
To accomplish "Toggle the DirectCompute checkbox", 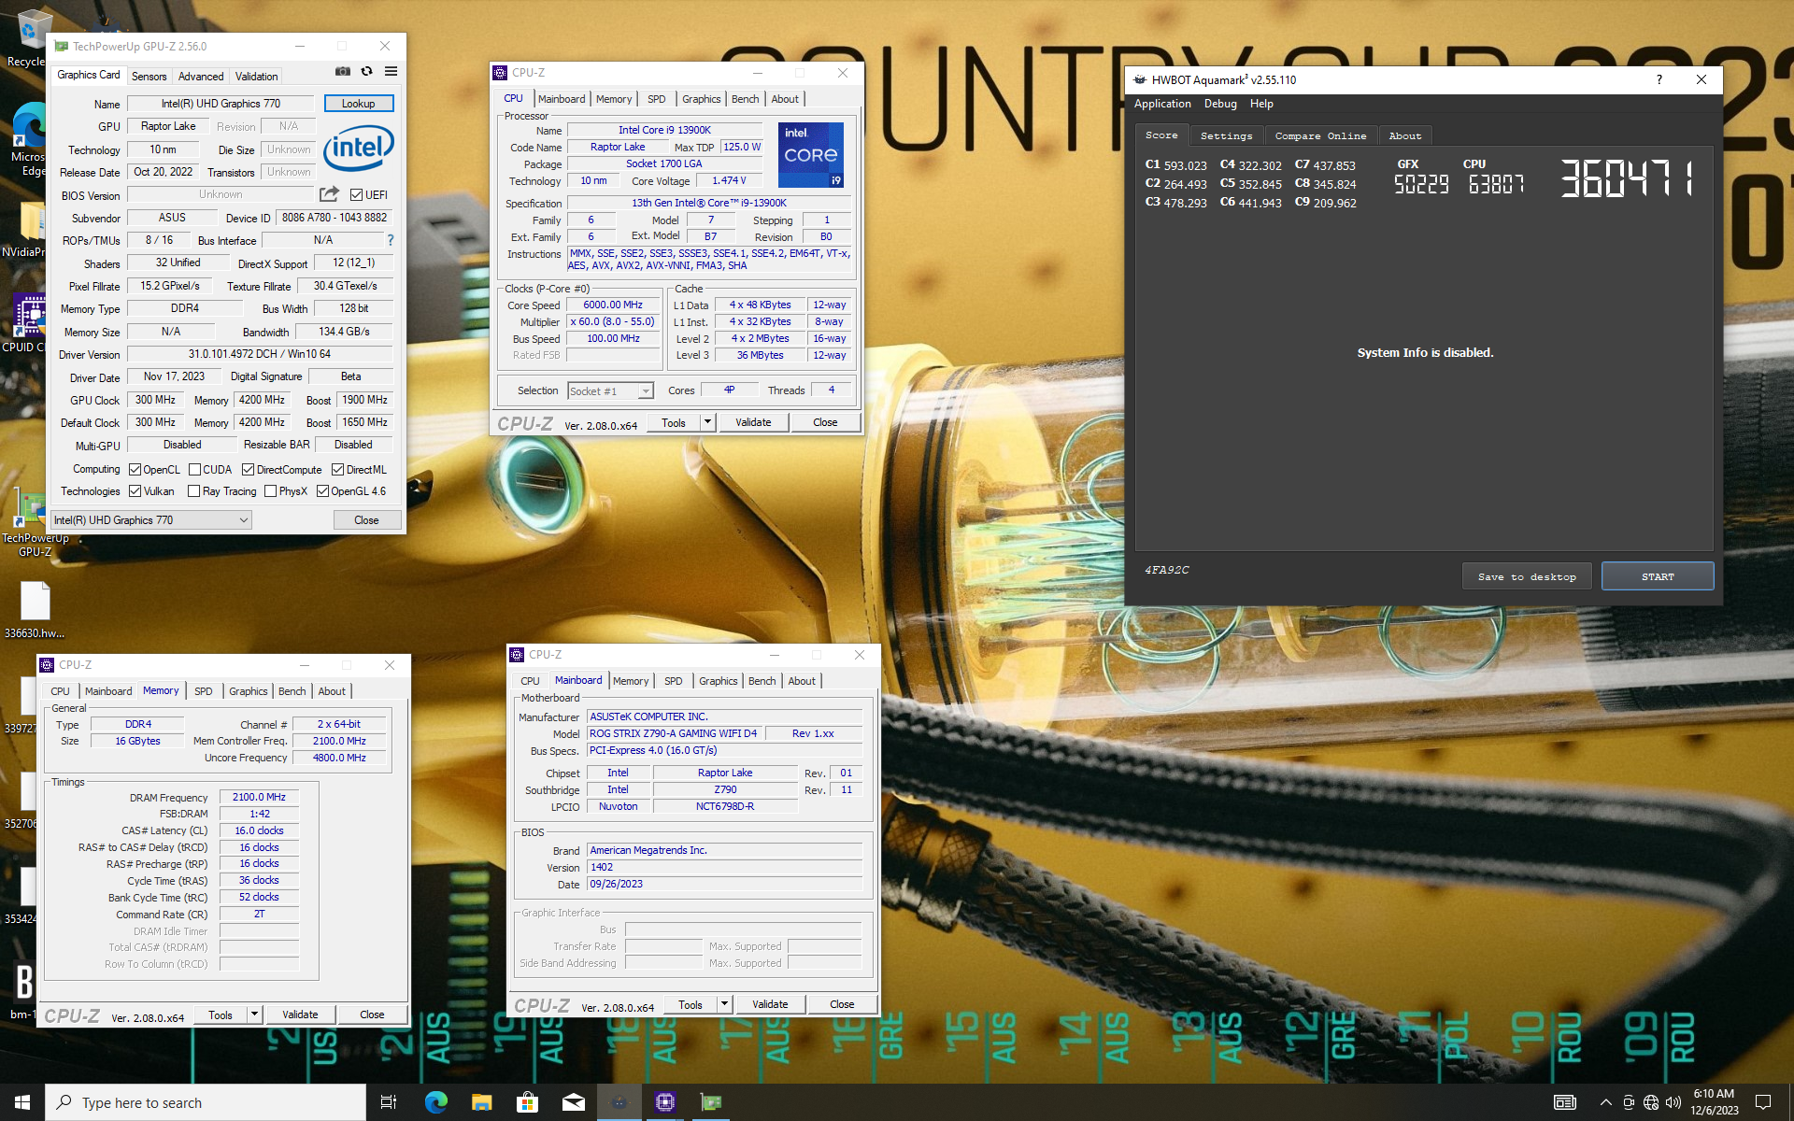I will (248, 470).
